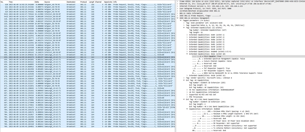The height and width of the screenshot is (132, 305).
Task: Select Ext Tag Number: HE Capabilities (35)
Action: (x=206, y=87)
